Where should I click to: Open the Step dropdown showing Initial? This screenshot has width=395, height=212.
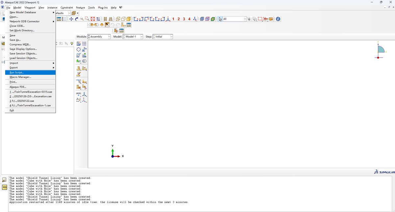click(163, 37)
